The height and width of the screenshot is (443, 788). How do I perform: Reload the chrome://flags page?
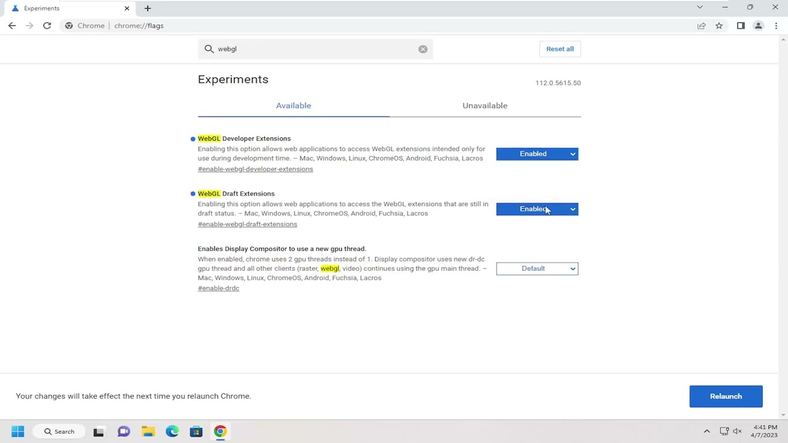coord(47,26)
